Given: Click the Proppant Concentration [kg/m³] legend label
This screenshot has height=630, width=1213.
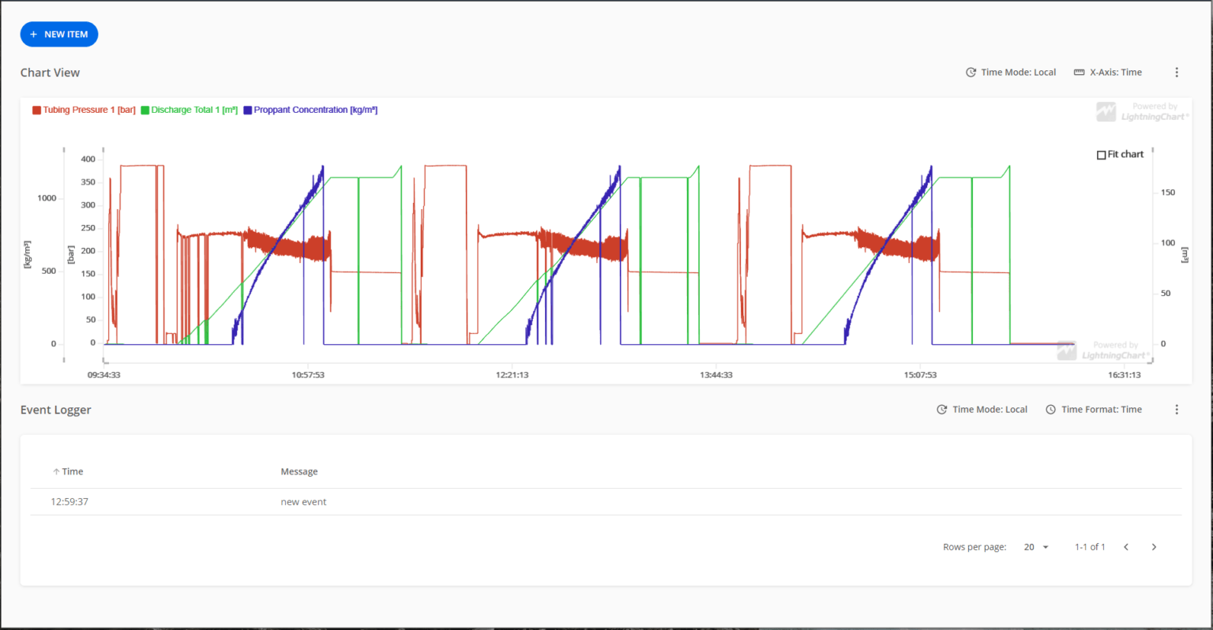Looking at the screenshot, I should [316, 111].
